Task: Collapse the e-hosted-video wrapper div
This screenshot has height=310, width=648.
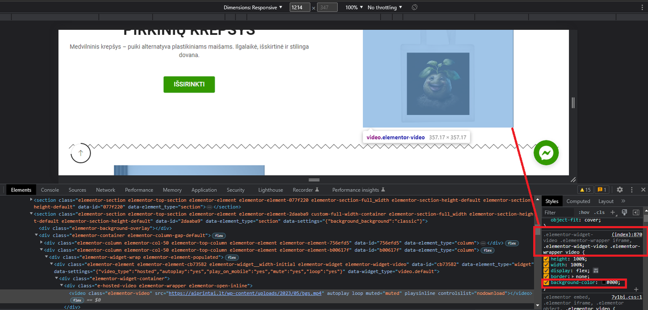Action: pyautogui.click(x=62, y=286)
